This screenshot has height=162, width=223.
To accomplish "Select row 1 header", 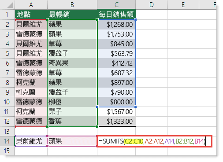I will [7, 15].
